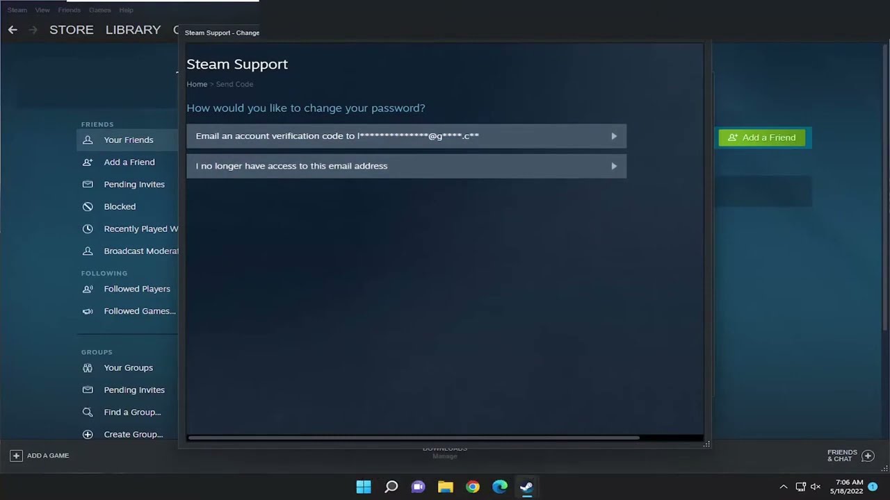Select the Recently Played With clock icon
Screen dimensions: 890x500
88,228
